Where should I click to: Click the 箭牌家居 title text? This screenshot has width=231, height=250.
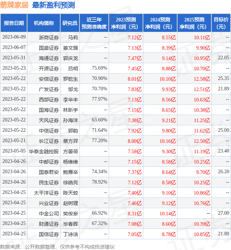click(x=14, y=5)
